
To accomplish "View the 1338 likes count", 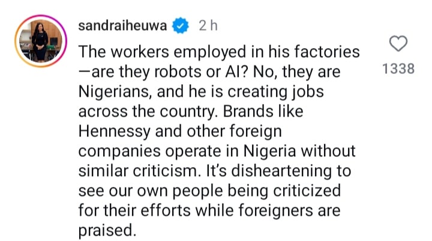I will point(398,69).
